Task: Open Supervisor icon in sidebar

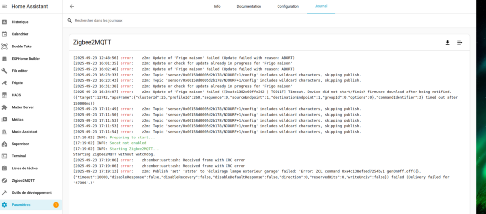Action: click(4, 144)
